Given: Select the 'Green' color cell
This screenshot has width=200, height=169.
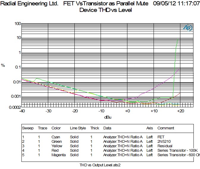Looking at the screenshot, I should click(x=57, y=142).
